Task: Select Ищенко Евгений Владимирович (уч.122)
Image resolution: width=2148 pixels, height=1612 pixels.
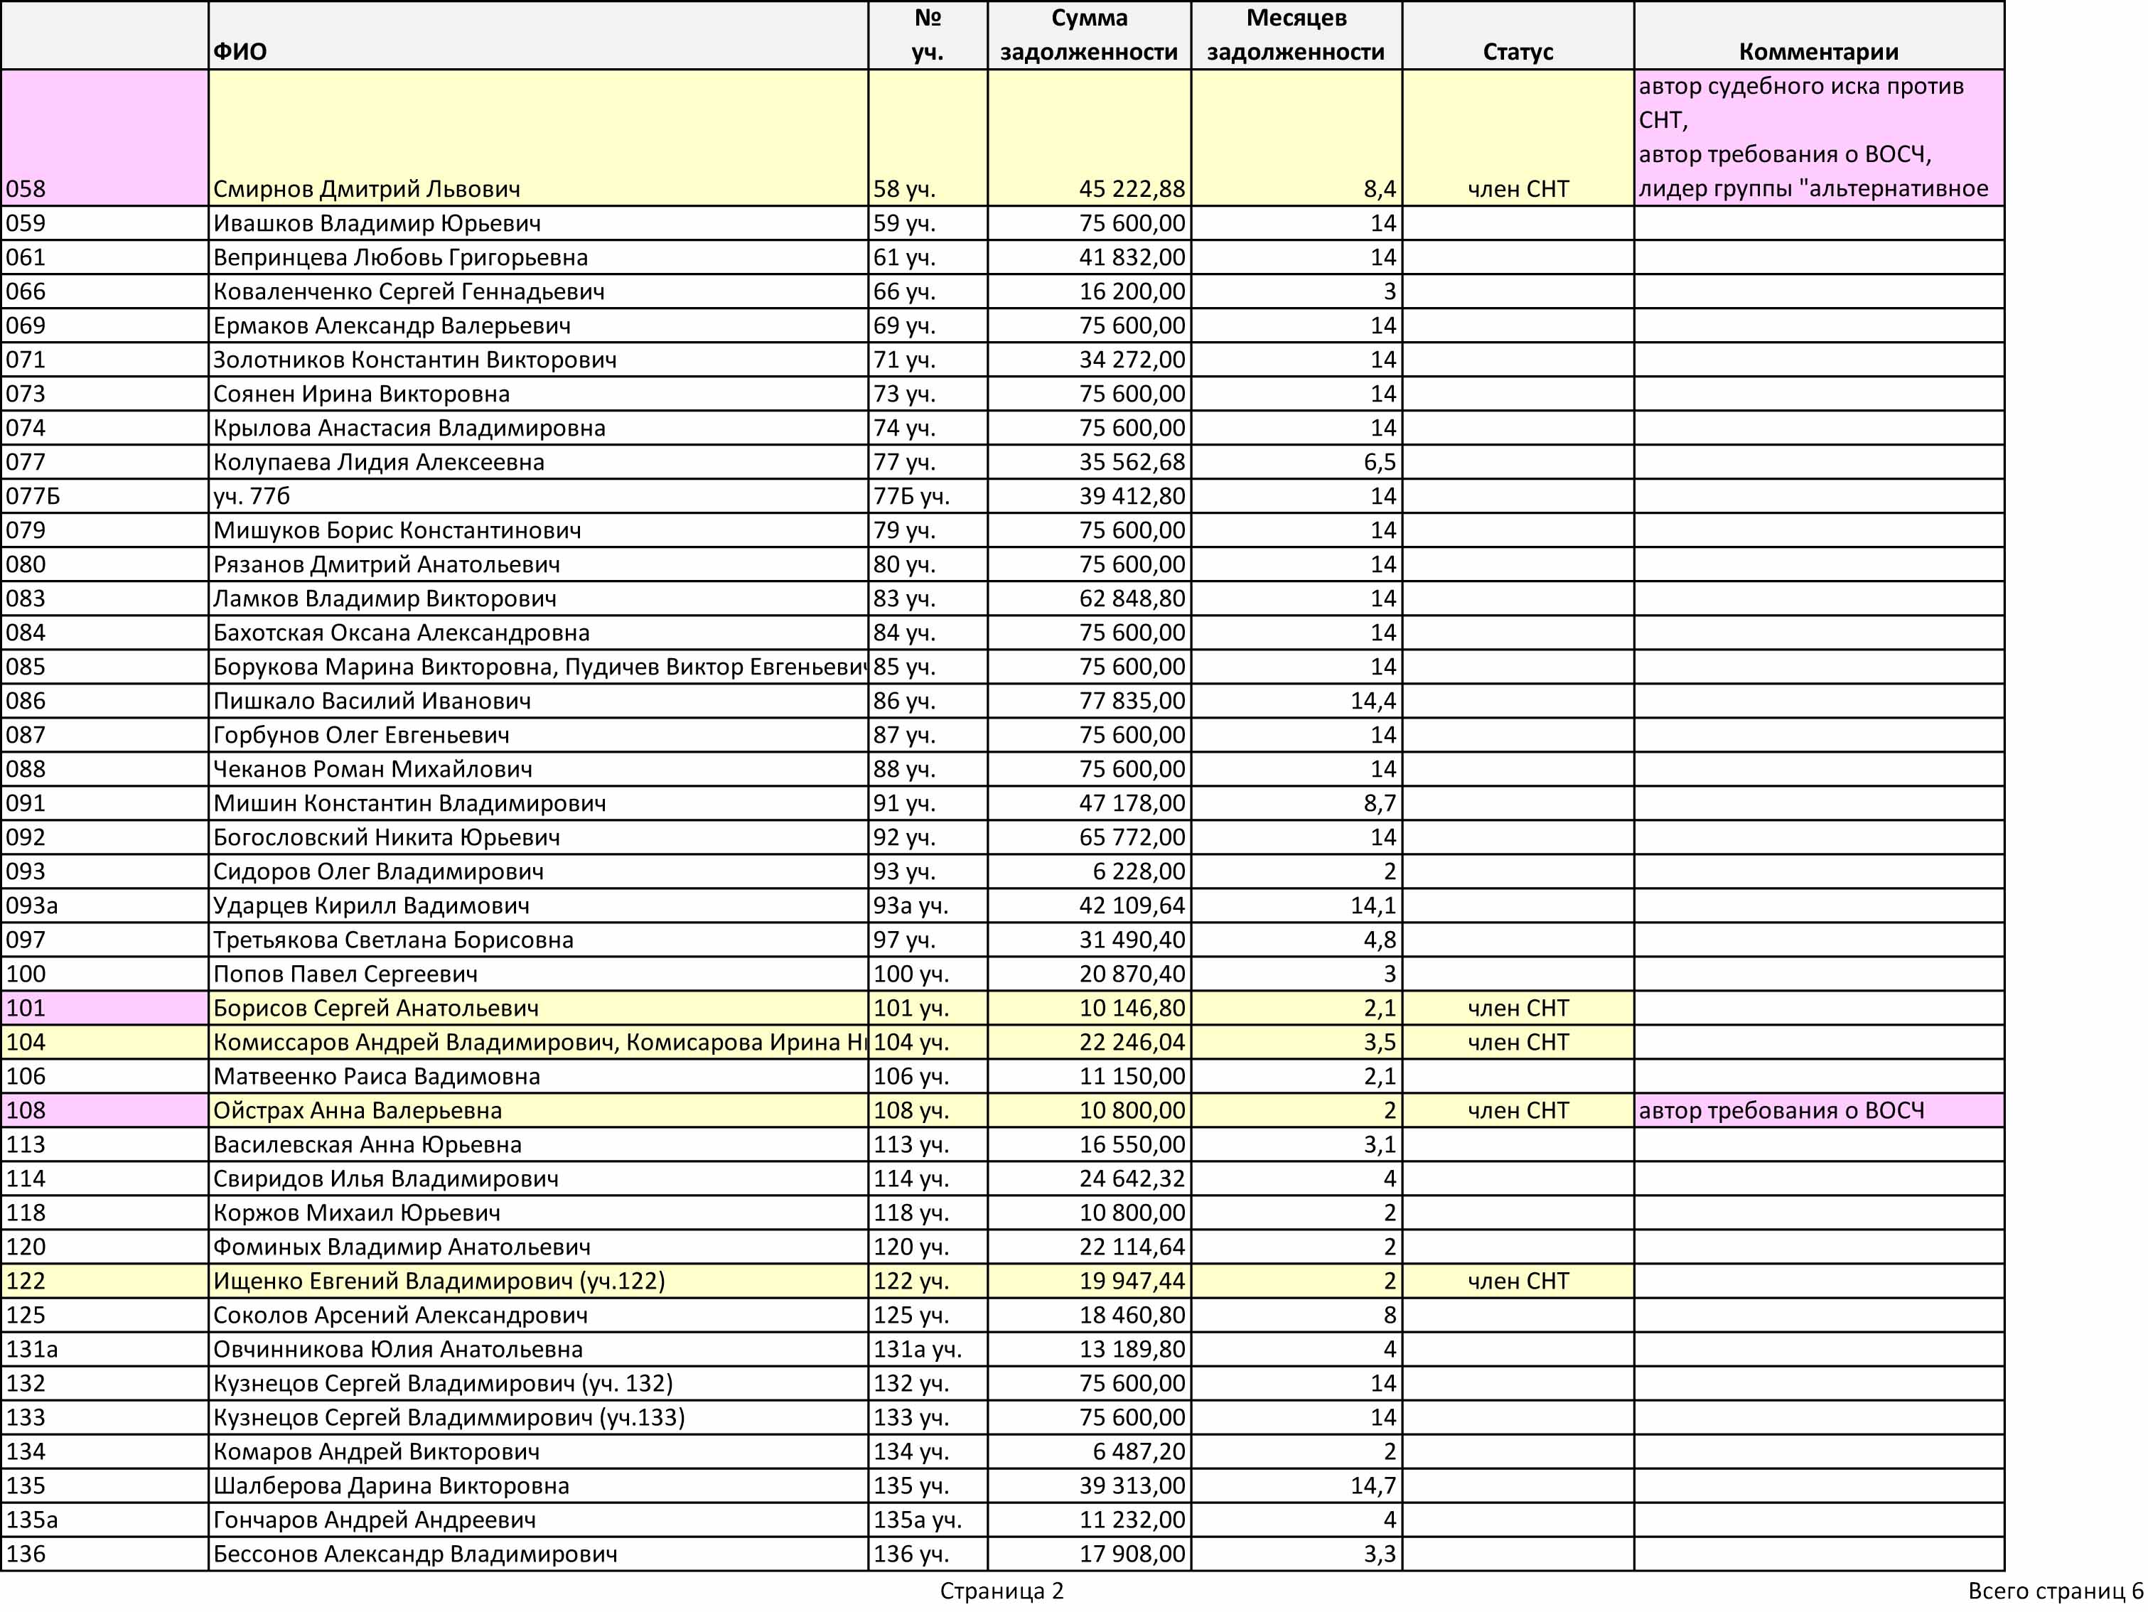Action: [439, 1281]
